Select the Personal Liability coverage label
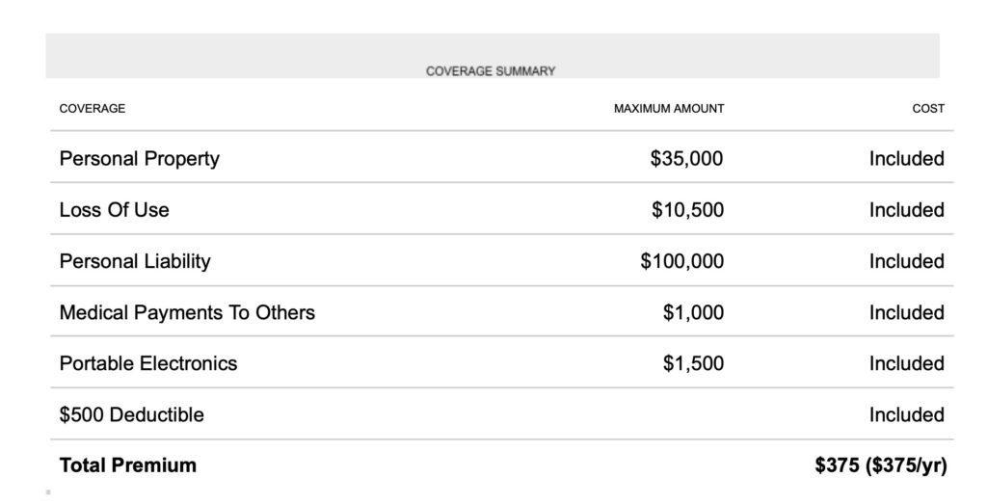 tap(135, 261)
